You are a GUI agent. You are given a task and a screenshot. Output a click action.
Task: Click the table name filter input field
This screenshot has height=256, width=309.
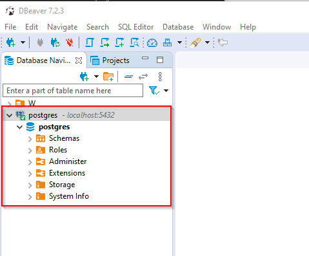click(x=73, y=91)
